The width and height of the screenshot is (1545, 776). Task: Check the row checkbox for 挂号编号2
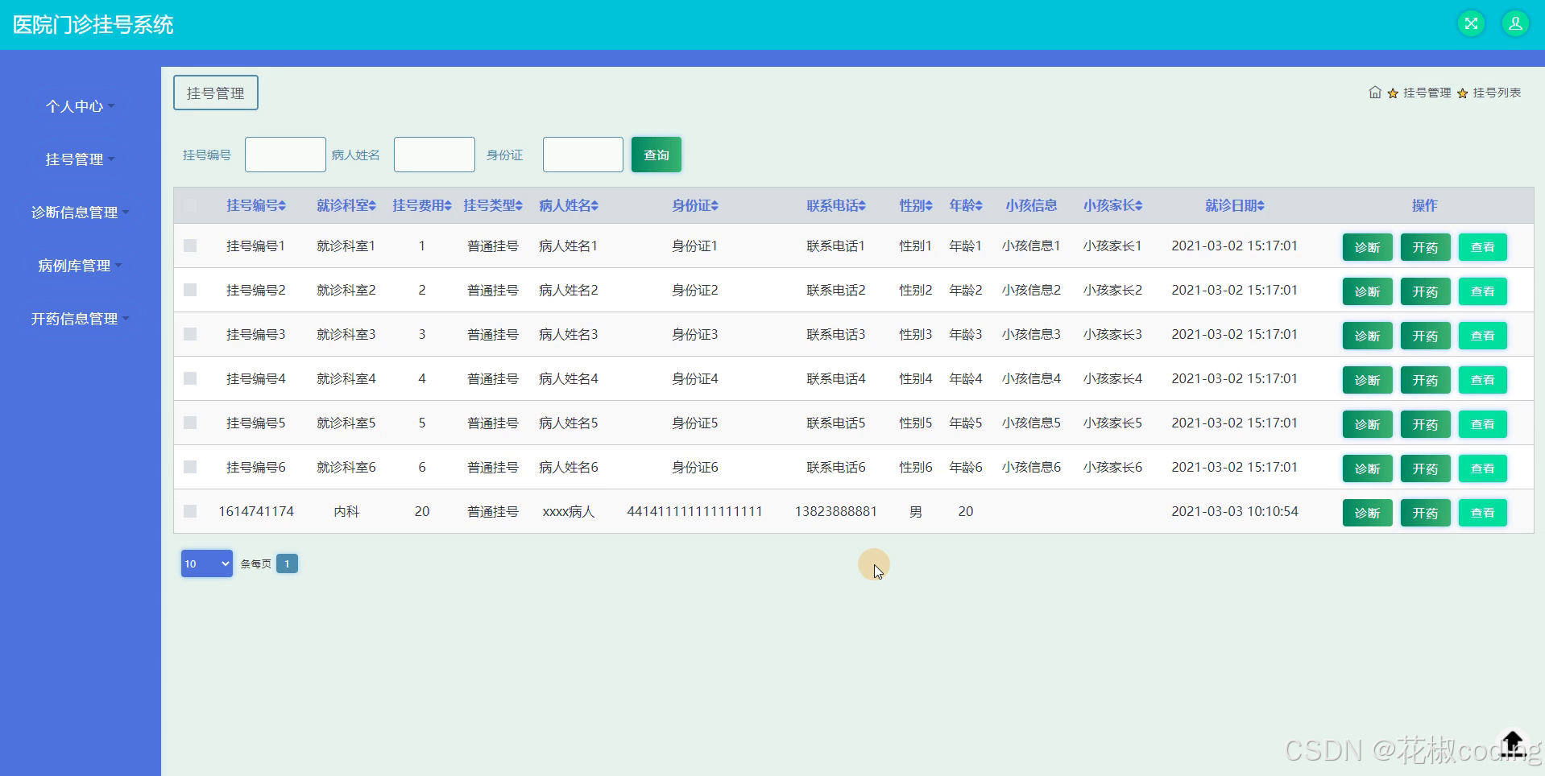pos(190,290)
